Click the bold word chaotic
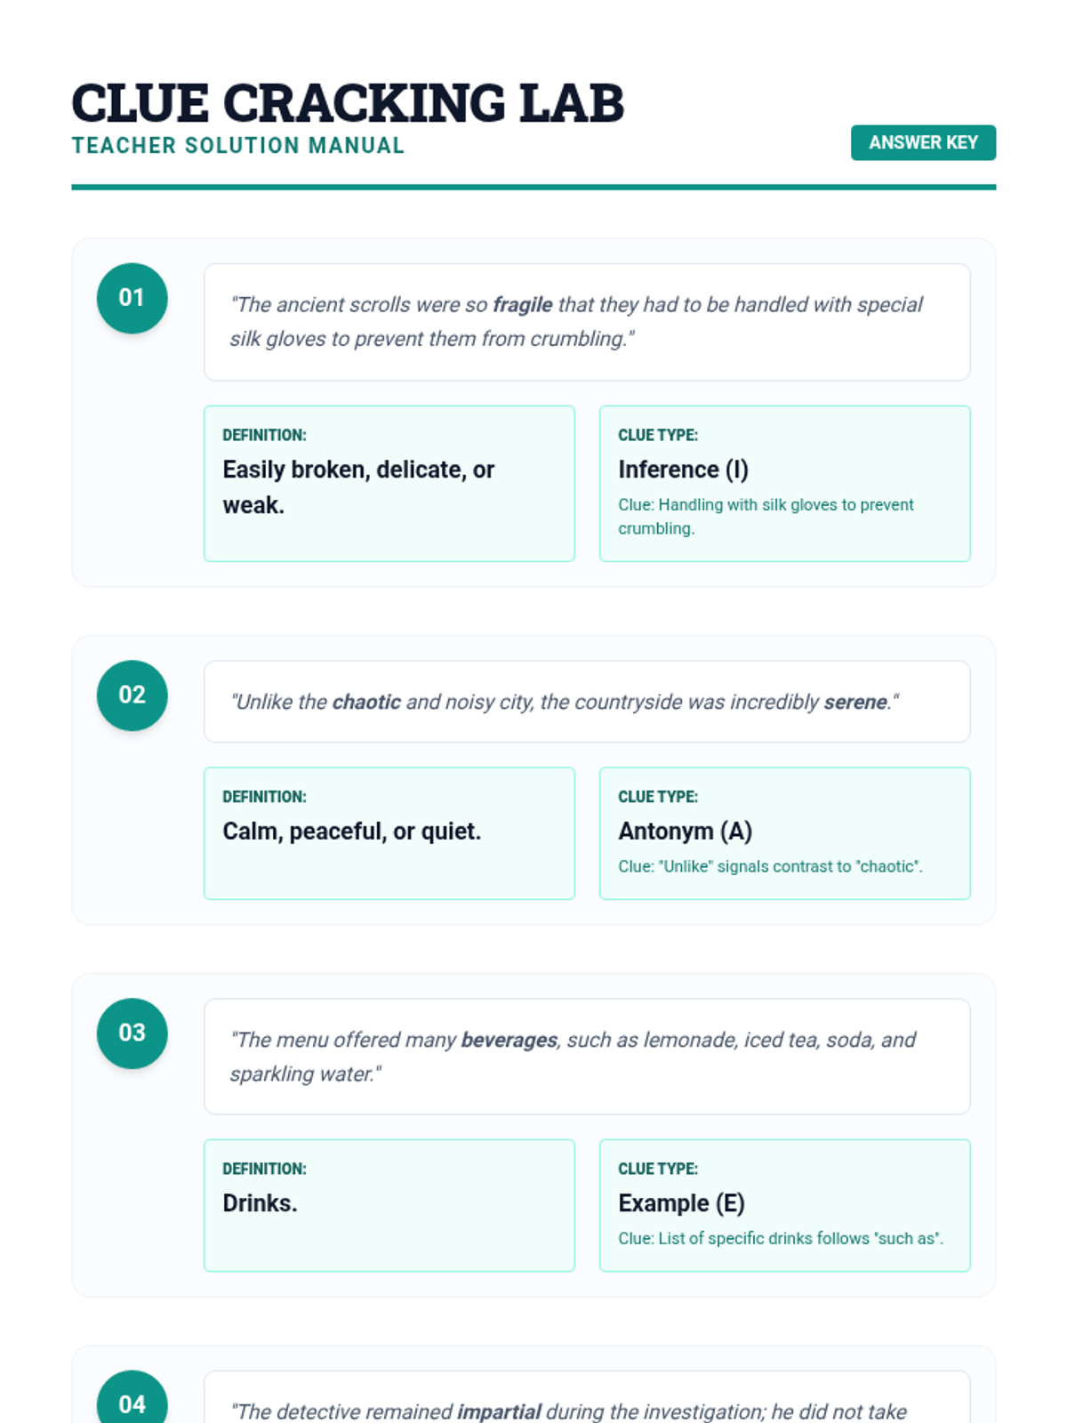1067x1423 pixels. [x=366, y=702]
